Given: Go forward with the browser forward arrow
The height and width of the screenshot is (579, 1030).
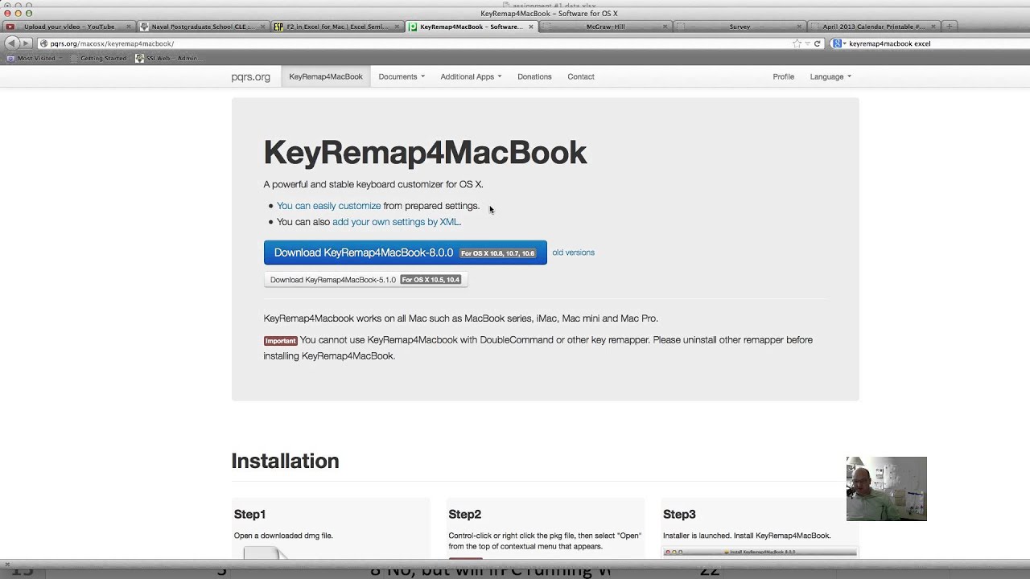Looking at the screenshot, I should 26,43.
